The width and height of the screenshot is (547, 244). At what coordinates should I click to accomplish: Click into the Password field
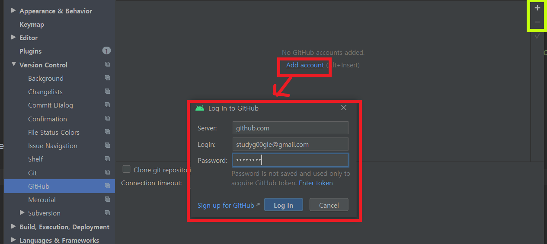point(290,160)
